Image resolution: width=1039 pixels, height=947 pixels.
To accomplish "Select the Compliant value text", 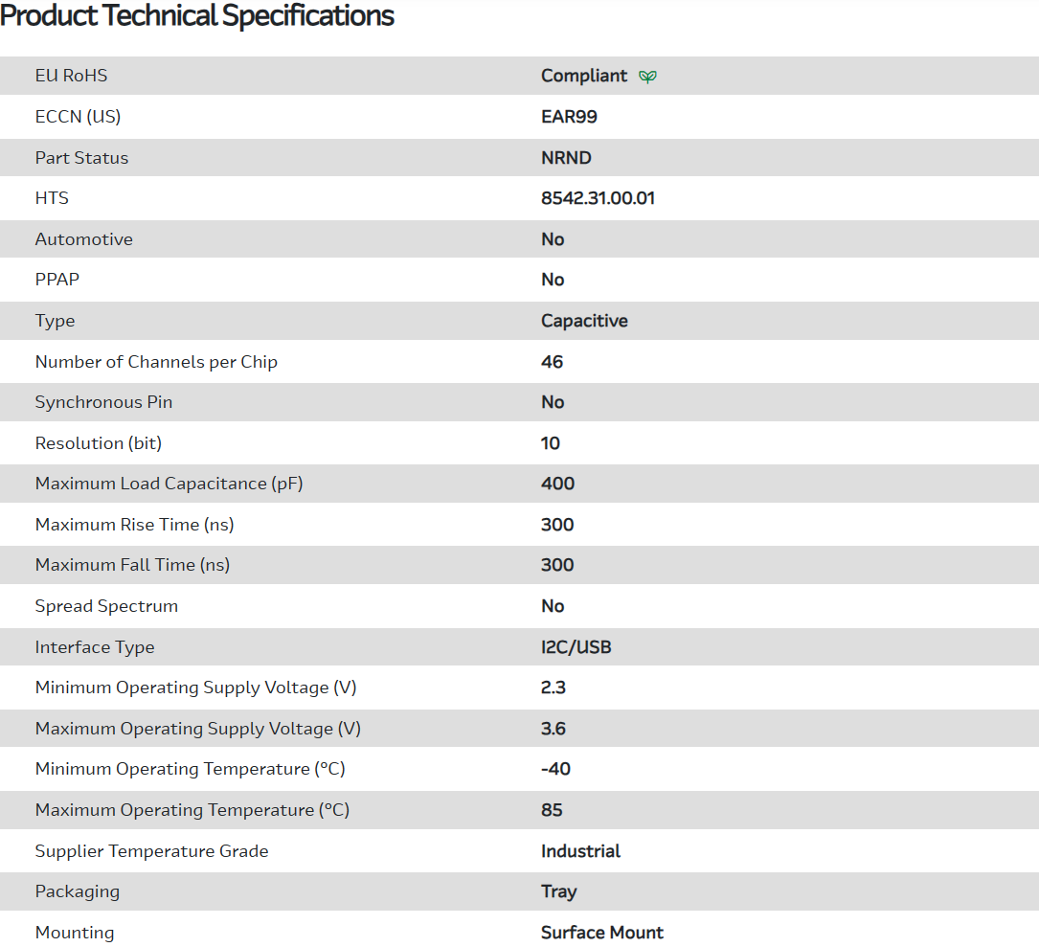I will 584,76.
